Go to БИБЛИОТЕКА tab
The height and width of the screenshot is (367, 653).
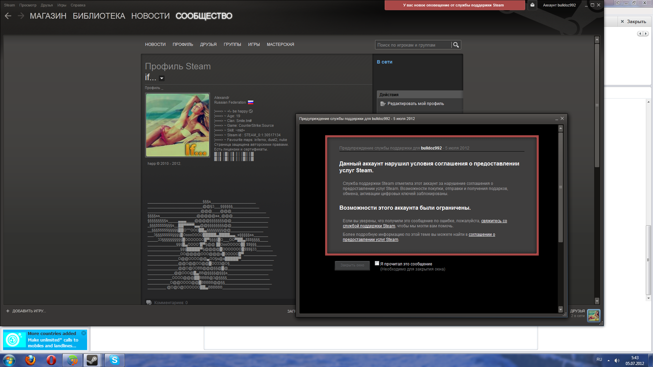pyautogui.click(x=99, y=16)
